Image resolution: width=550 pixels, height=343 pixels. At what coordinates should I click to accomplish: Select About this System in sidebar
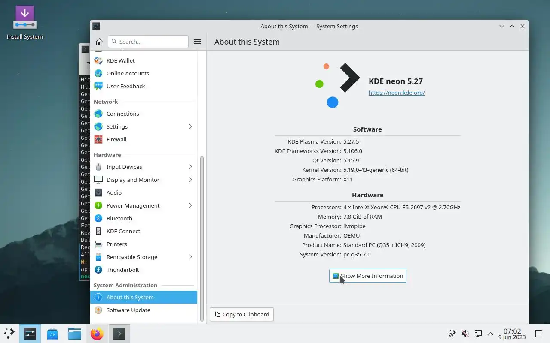coord(144,297)
